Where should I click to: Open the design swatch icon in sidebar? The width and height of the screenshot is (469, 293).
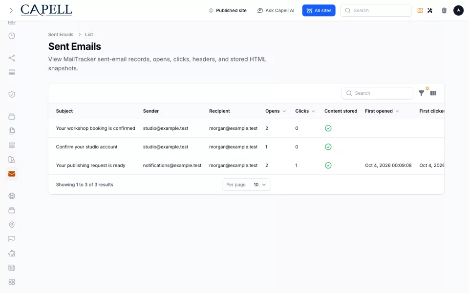[12, 160]
